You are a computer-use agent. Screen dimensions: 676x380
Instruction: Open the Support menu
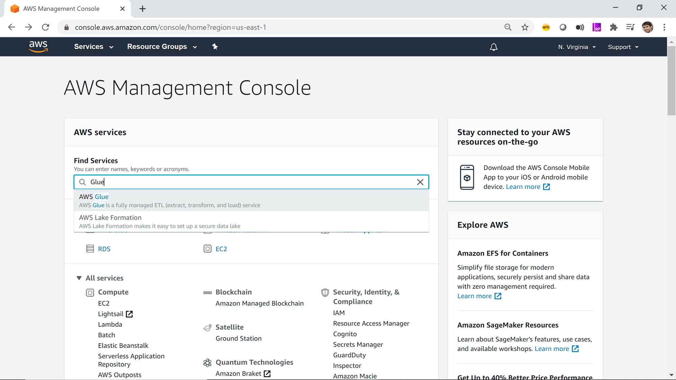coord(623,47)
